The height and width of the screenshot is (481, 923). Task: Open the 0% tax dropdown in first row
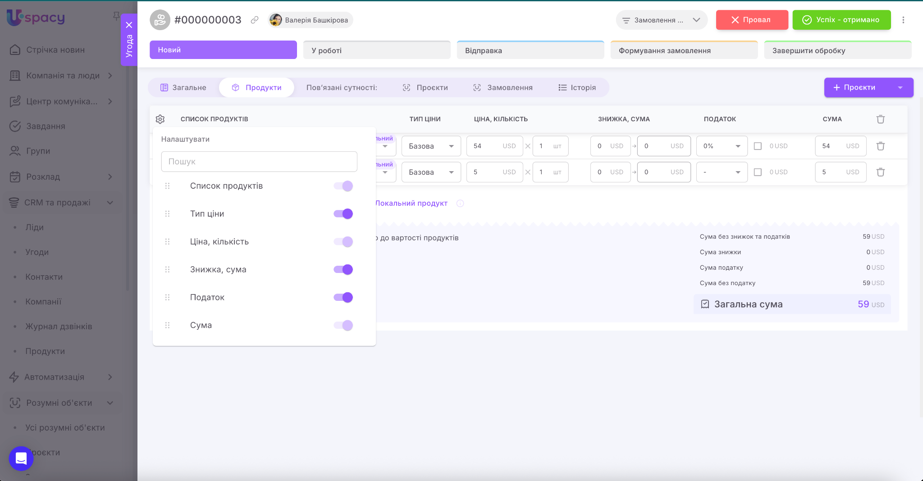coord(722,146)
